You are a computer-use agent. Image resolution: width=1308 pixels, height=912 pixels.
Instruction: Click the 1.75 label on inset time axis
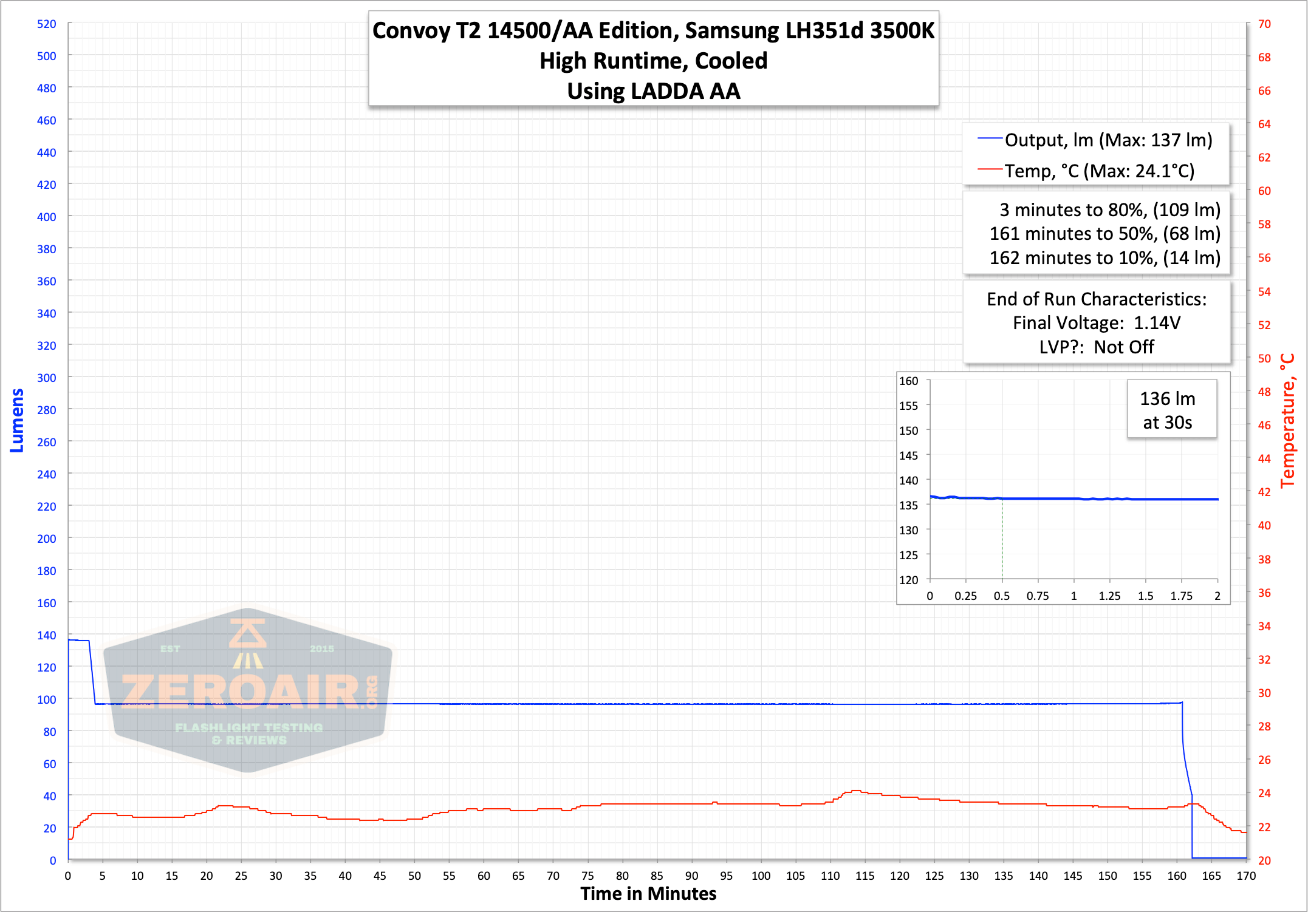coord(1181,596)
